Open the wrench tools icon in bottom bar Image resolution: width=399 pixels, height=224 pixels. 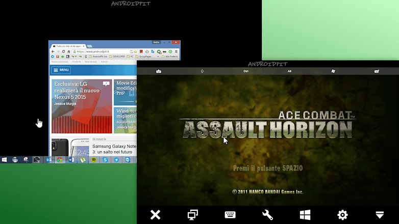coord(267,215)
